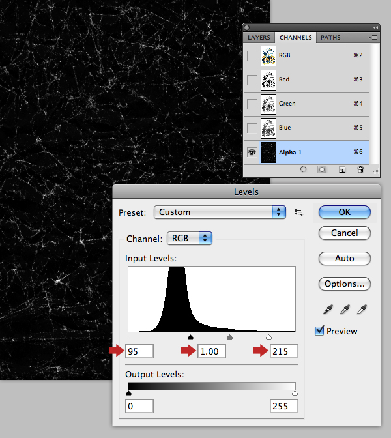391x438 pixels.
Task: Switch to the Layers tab
Action: pyautogui.click(x=259, y=37)
